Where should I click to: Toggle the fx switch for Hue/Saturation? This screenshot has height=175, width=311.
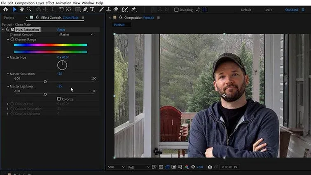click(x=7, y=30)
